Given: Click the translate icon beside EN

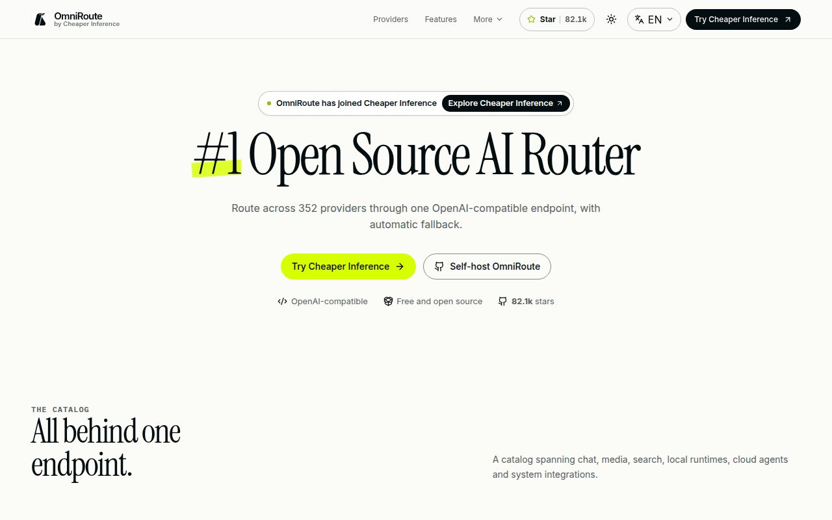Looking at the screenshot, I should point(640,19).
